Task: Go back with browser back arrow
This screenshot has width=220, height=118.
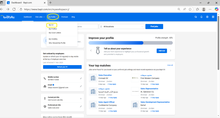Action: pos(2,9)
